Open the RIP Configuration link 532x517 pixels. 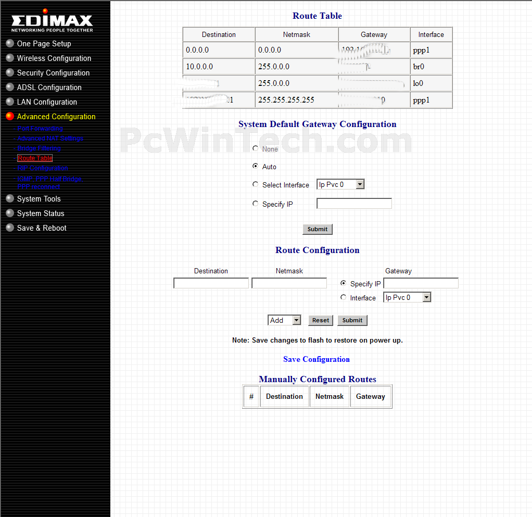(42, 168)
